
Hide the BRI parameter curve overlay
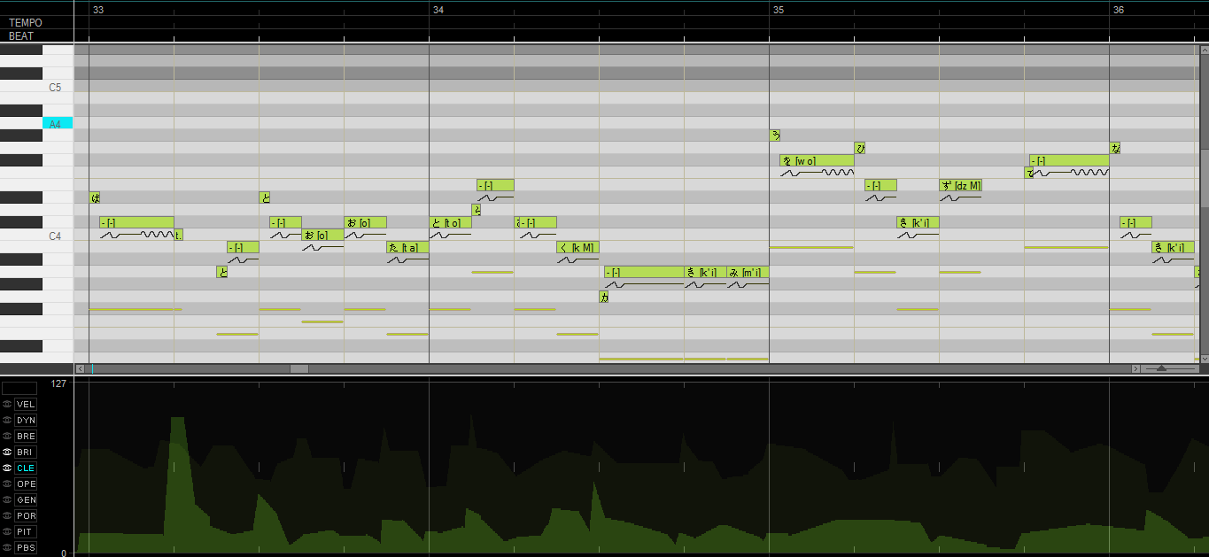point(7,452)
